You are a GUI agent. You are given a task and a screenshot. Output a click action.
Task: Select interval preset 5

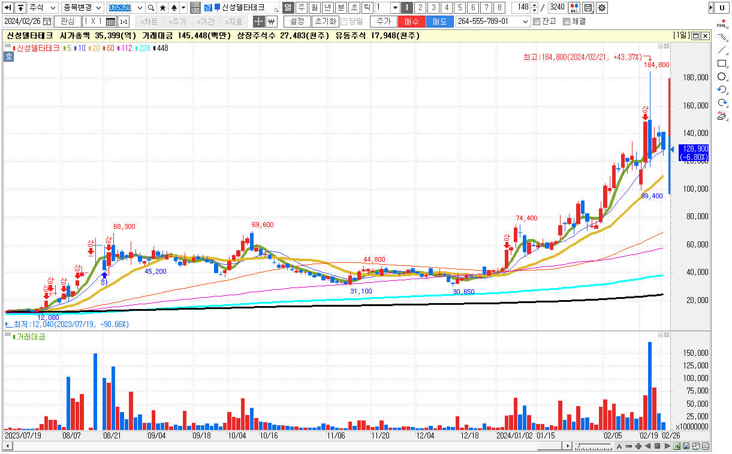tap(459, 8)
